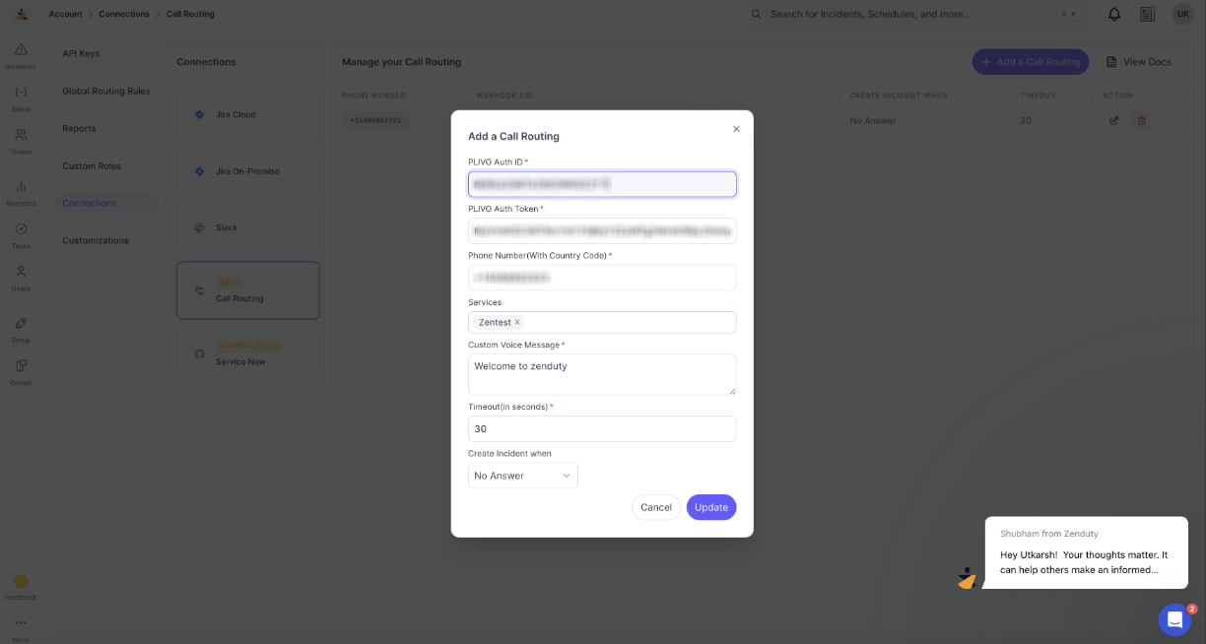This screenshot has height=644, width=1206.
Task: Open the Services selection field
Action: click(x=602, y=322)
